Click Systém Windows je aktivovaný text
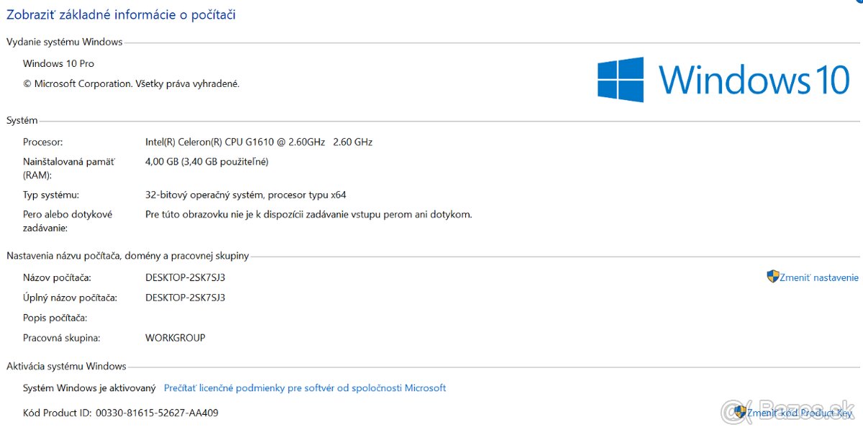Viewport: 863px width, 432px height. 89,387
